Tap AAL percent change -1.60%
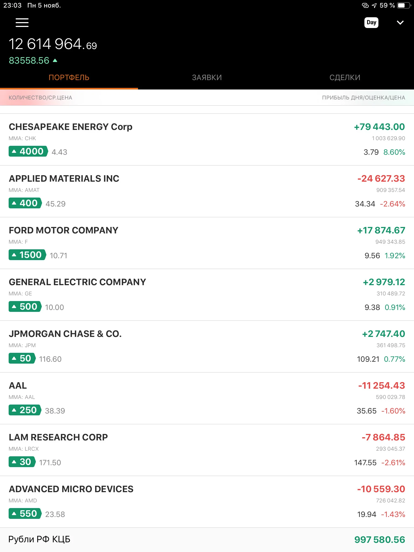The width and height of the screenshot is (414, 552). coord(393,411)
